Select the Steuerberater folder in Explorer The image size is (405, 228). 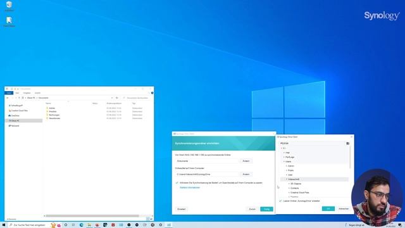54,118
